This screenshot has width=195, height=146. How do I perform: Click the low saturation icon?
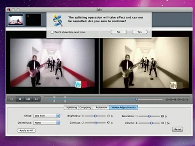[136, 116]
